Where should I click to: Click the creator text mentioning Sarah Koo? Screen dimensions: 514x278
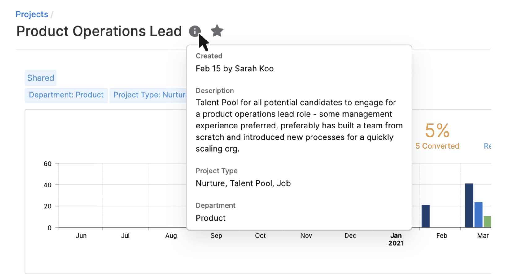[235, 69]
